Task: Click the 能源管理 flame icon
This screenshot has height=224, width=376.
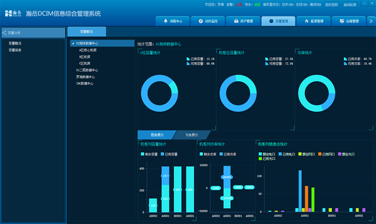Action: click(306, 21)
